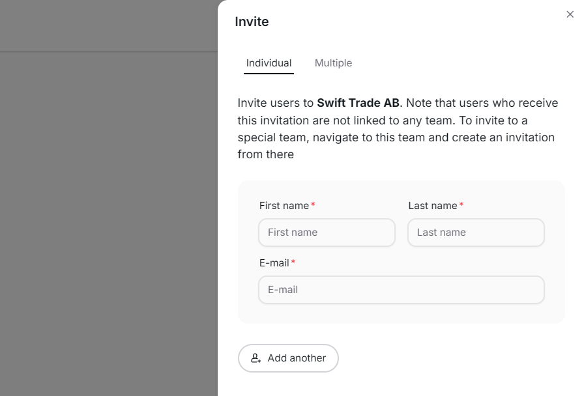Viewport: 584px width, 396px height.
Task: Focus the First name input field
Action: [327, 233]
